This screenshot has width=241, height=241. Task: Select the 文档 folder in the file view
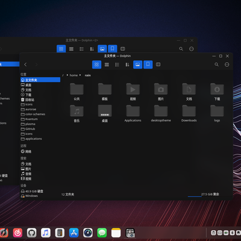[x=189, y=89]
